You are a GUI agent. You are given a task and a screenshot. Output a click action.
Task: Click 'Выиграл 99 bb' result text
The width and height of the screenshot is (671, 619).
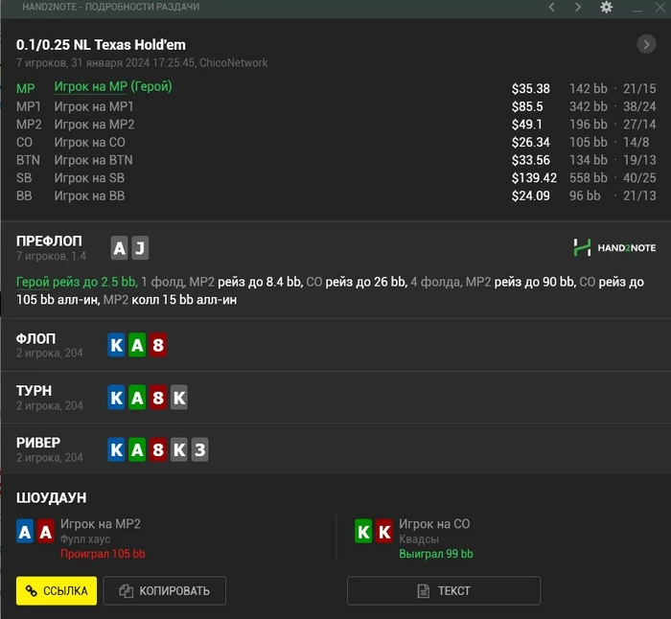[436, 554]
